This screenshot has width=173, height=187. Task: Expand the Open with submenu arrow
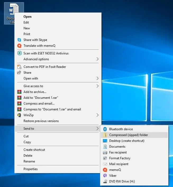coord(97,78)
